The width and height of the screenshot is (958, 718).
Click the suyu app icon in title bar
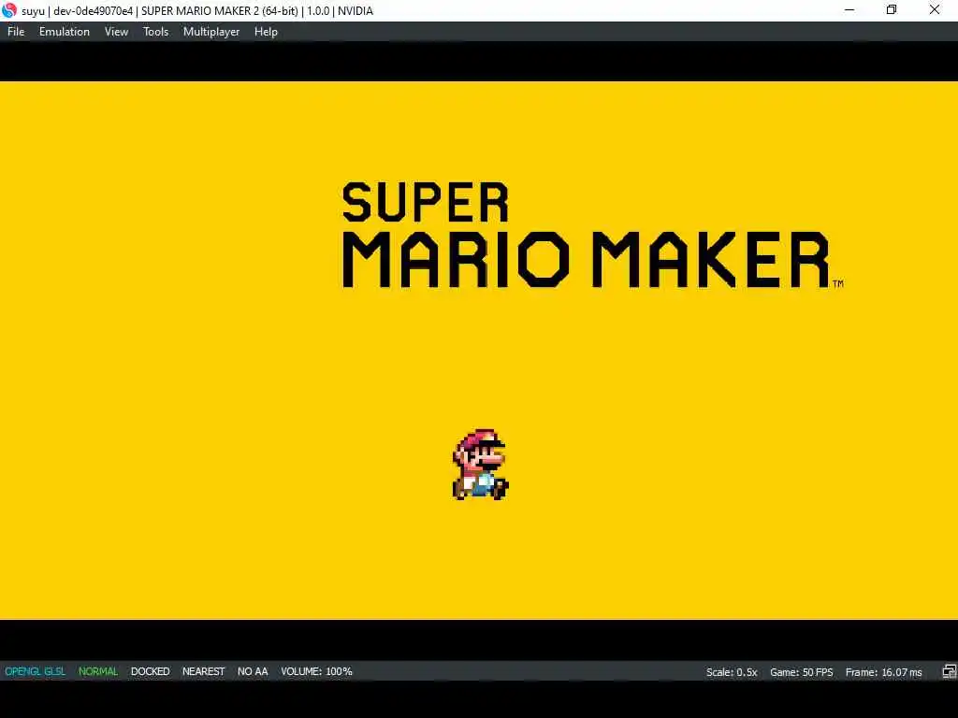9,10
